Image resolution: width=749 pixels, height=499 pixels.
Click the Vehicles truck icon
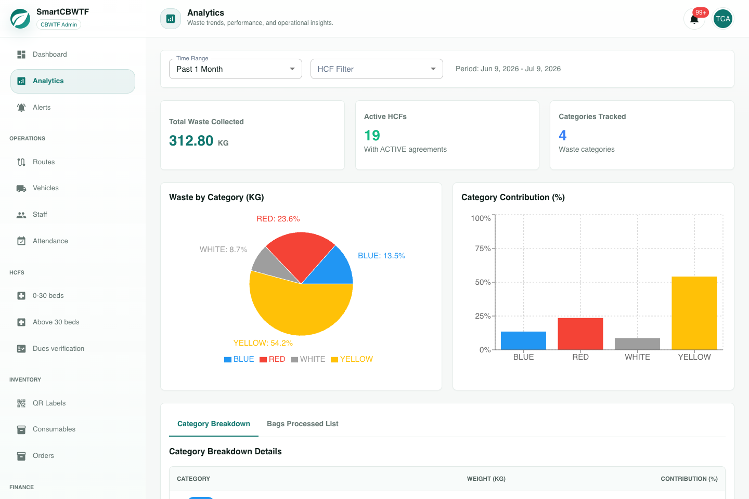click(21, 188)
